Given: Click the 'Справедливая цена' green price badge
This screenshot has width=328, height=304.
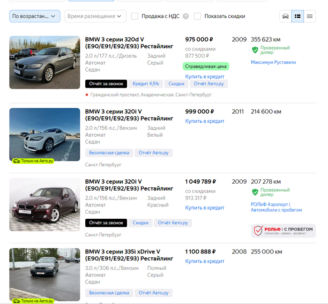Looking at the screenshot, I should click(206, 67).
